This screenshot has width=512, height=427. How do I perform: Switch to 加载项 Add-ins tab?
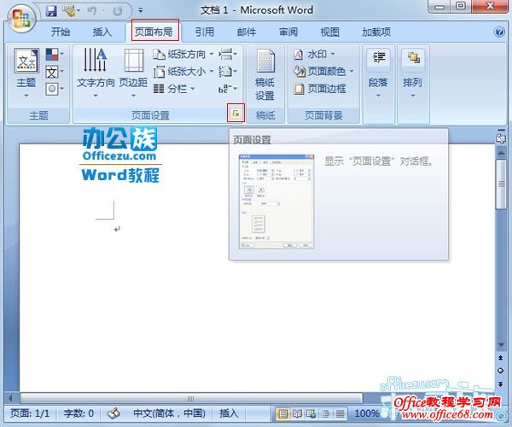coord(376,32)
